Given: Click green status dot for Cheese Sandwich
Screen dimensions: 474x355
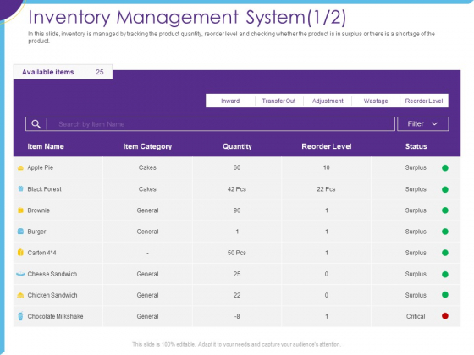Looking at the screenshot, I should coord(445,275).
